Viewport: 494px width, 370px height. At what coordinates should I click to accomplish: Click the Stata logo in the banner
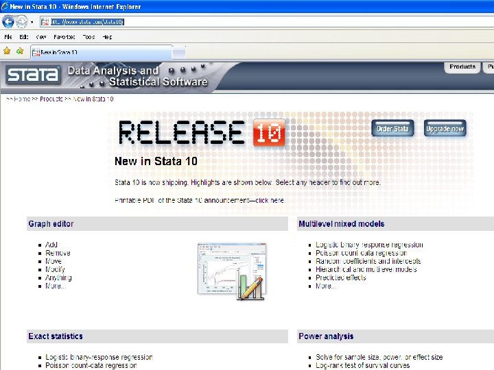coord(33,75)
